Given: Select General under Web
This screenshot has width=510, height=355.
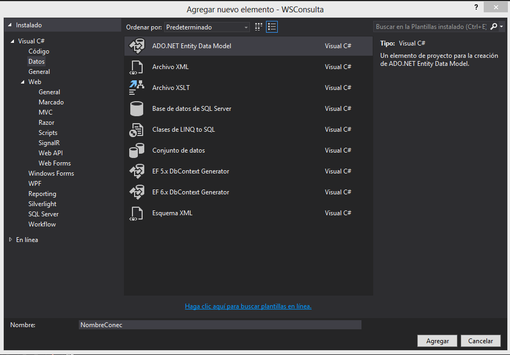Looking at the screenshot, I should pyautogui.click(x=49, y=92).
